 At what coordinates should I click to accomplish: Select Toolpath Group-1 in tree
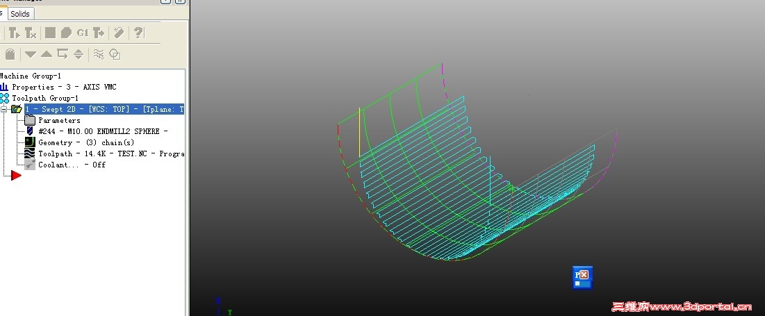tap(45, 98)
